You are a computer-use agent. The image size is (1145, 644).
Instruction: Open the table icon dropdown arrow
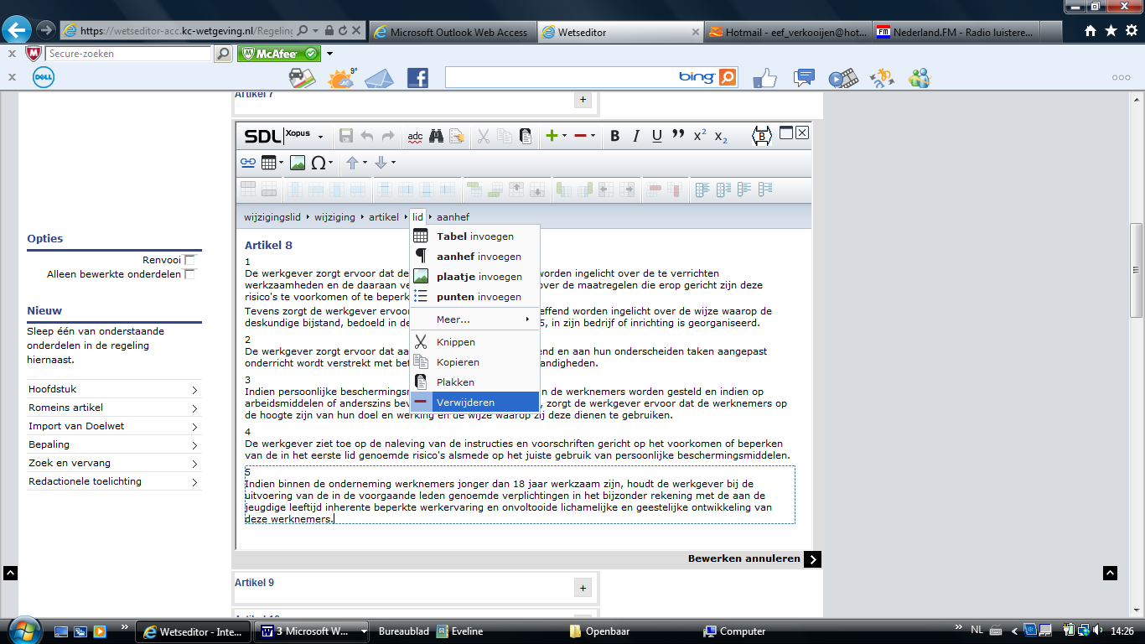pos(282,163)
